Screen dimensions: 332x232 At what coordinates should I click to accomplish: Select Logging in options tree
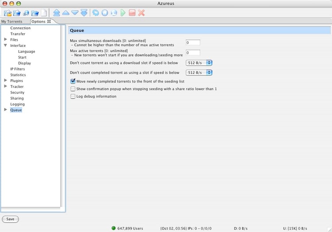click(x=17, y=104)
